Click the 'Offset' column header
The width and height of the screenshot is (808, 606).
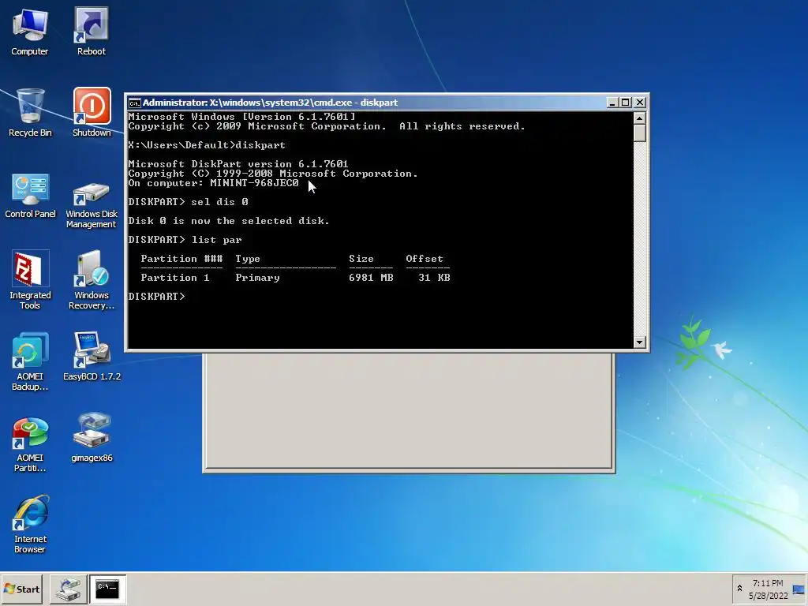click(x=425, y=259)
